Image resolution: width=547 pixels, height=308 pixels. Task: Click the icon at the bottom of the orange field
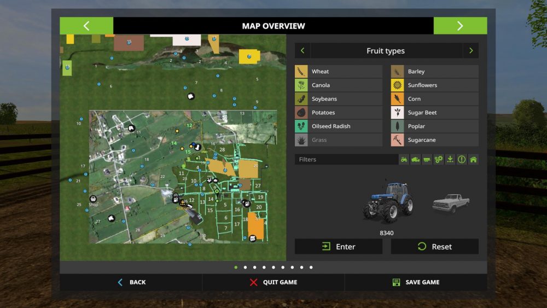[x=253, y=239]
